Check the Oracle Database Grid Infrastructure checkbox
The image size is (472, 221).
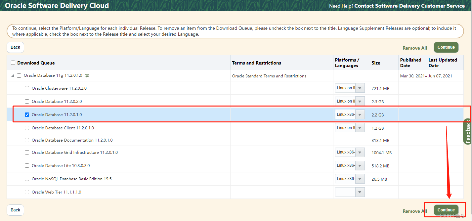click(x=27, y=153)
